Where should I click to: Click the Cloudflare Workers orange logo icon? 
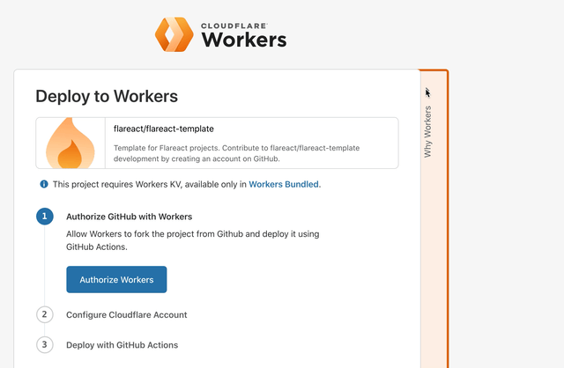click(174, 34)
